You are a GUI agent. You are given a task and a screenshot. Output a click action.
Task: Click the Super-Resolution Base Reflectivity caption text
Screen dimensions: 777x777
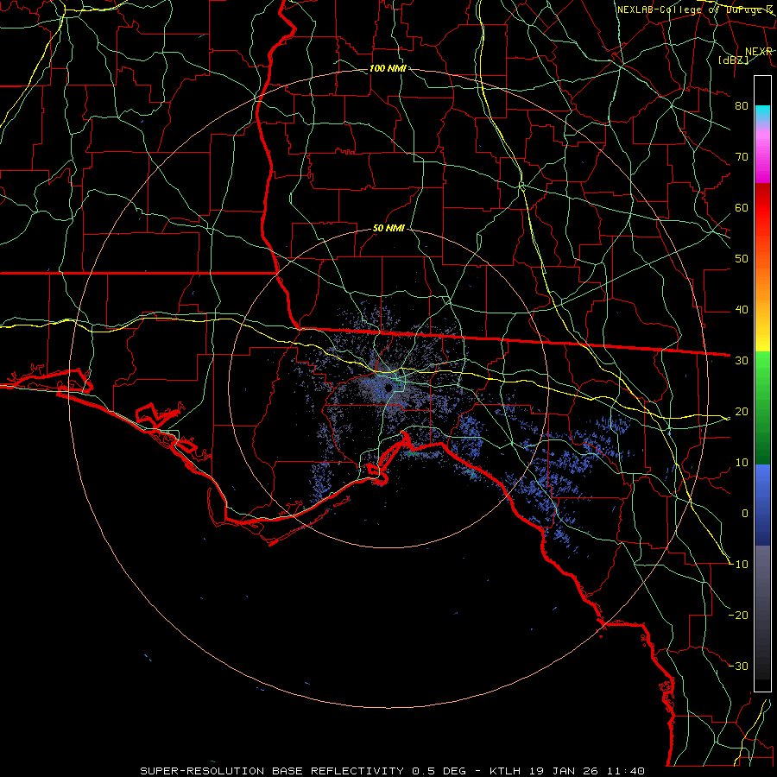392,771
